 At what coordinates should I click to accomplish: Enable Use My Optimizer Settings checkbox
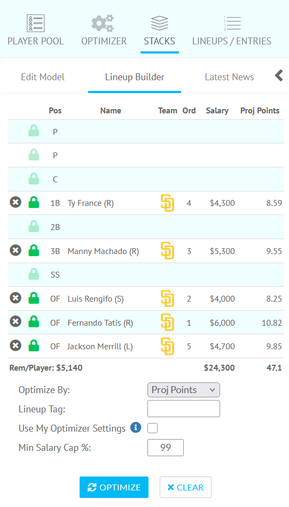152,428
